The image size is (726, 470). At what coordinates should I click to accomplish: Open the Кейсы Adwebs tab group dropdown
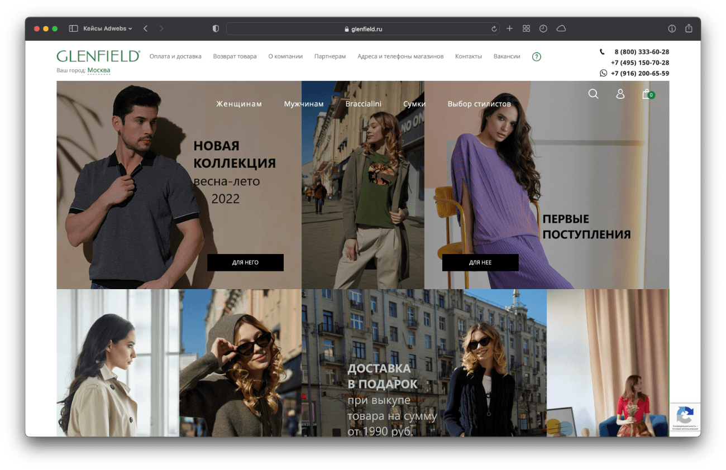pyautogui.click(x=108, y=28)
